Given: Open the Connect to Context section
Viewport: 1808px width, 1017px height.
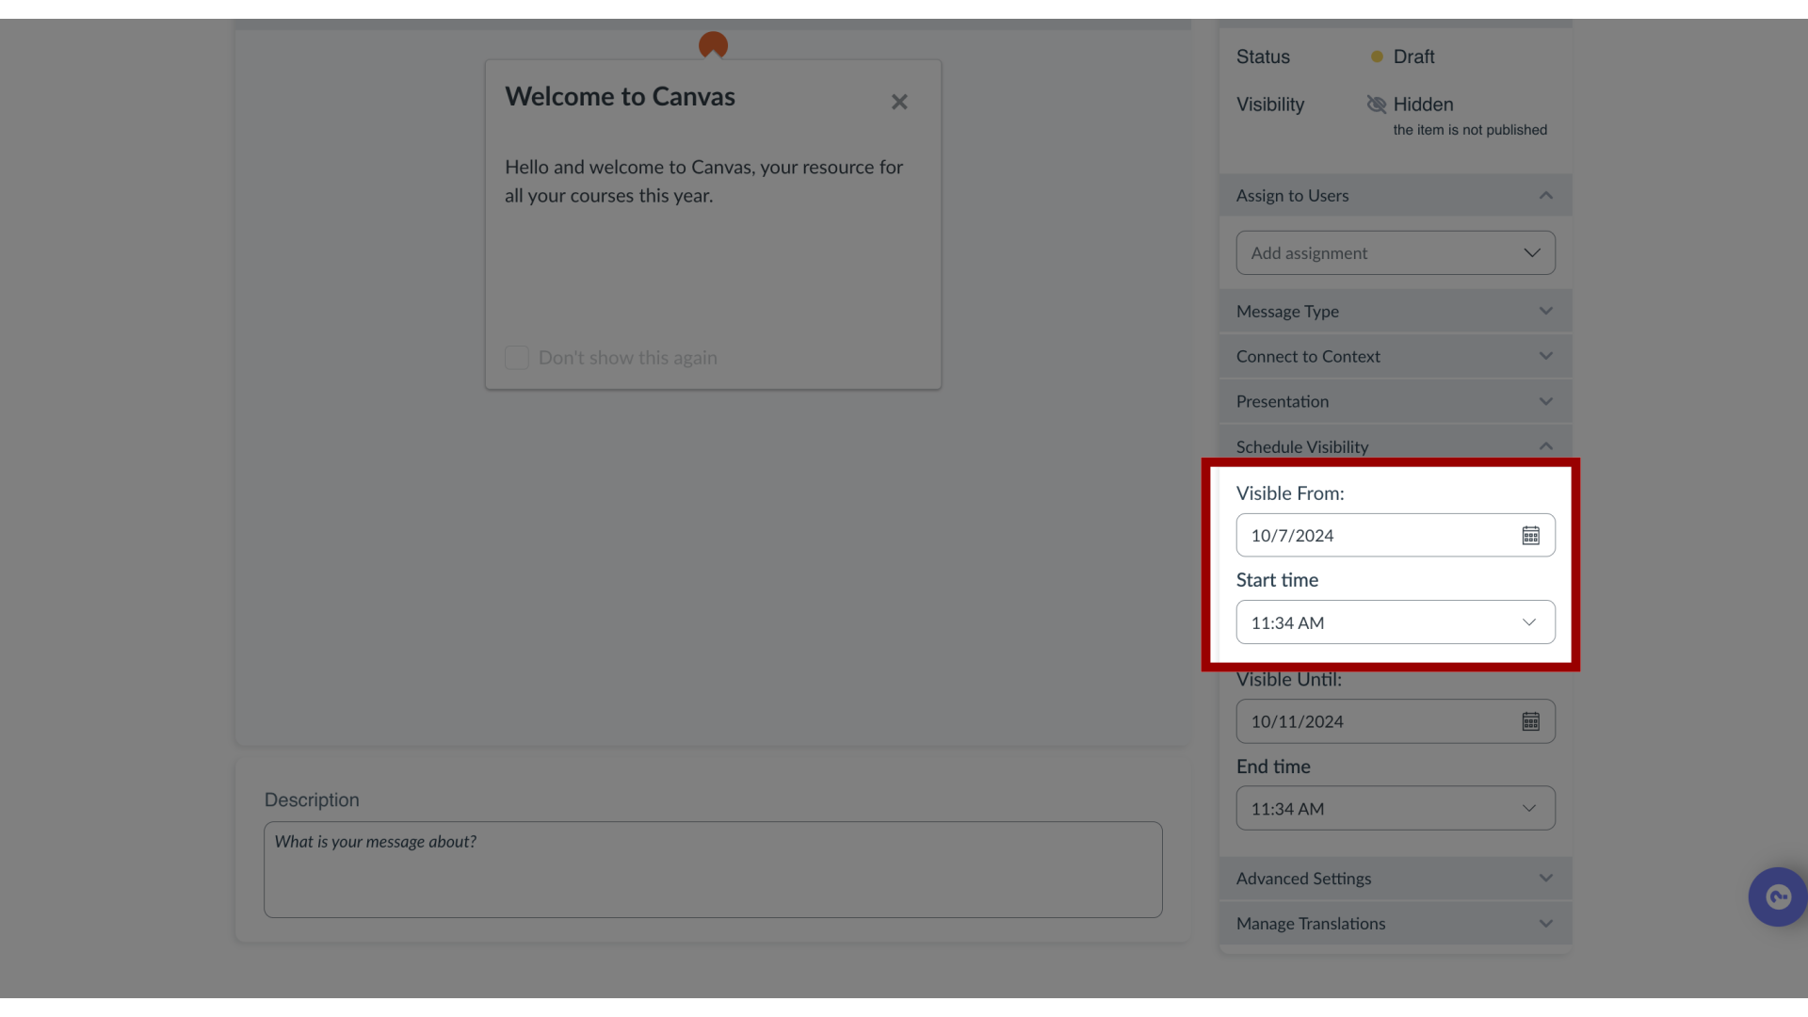Looking at the screenshot, I should pyautogui.click(x=1394, y=356).
